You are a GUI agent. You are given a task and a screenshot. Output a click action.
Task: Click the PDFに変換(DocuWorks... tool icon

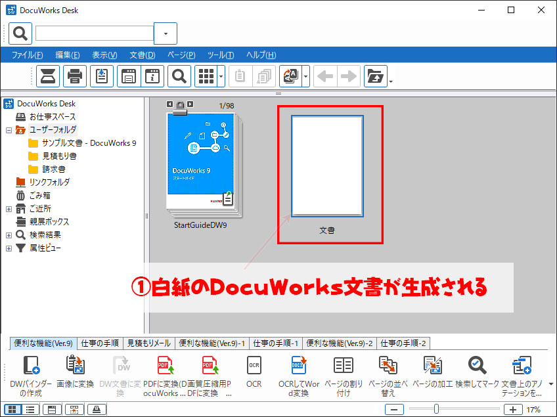165,365
